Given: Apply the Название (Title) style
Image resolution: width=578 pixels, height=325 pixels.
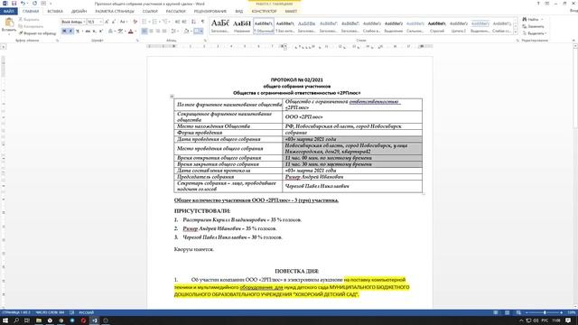Looking at the screenshot, I should pos(242,26).
